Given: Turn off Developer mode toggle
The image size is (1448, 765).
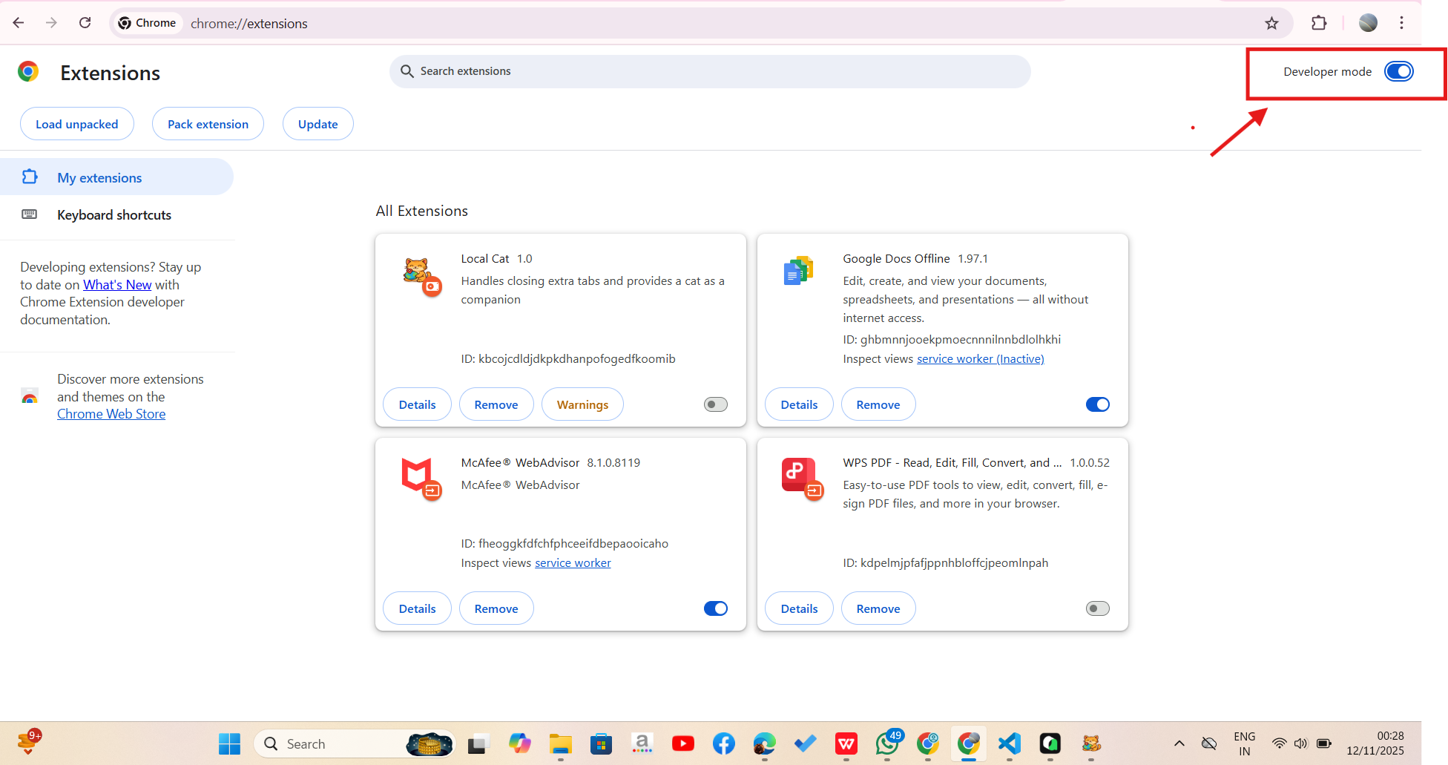Looking at the screenshot, I should coord(1398,71).
